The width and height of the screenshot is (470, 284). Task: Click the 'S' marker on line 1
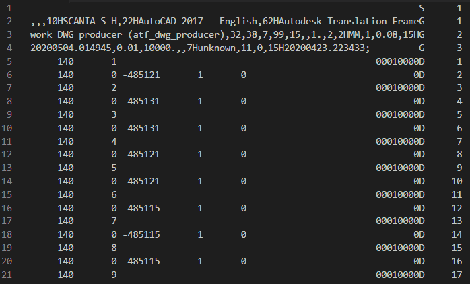point(422,8)
